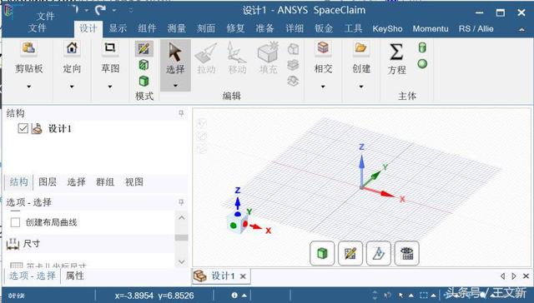Open the redo history dropdown arrow
534x303 pixels.
(114, 10)
